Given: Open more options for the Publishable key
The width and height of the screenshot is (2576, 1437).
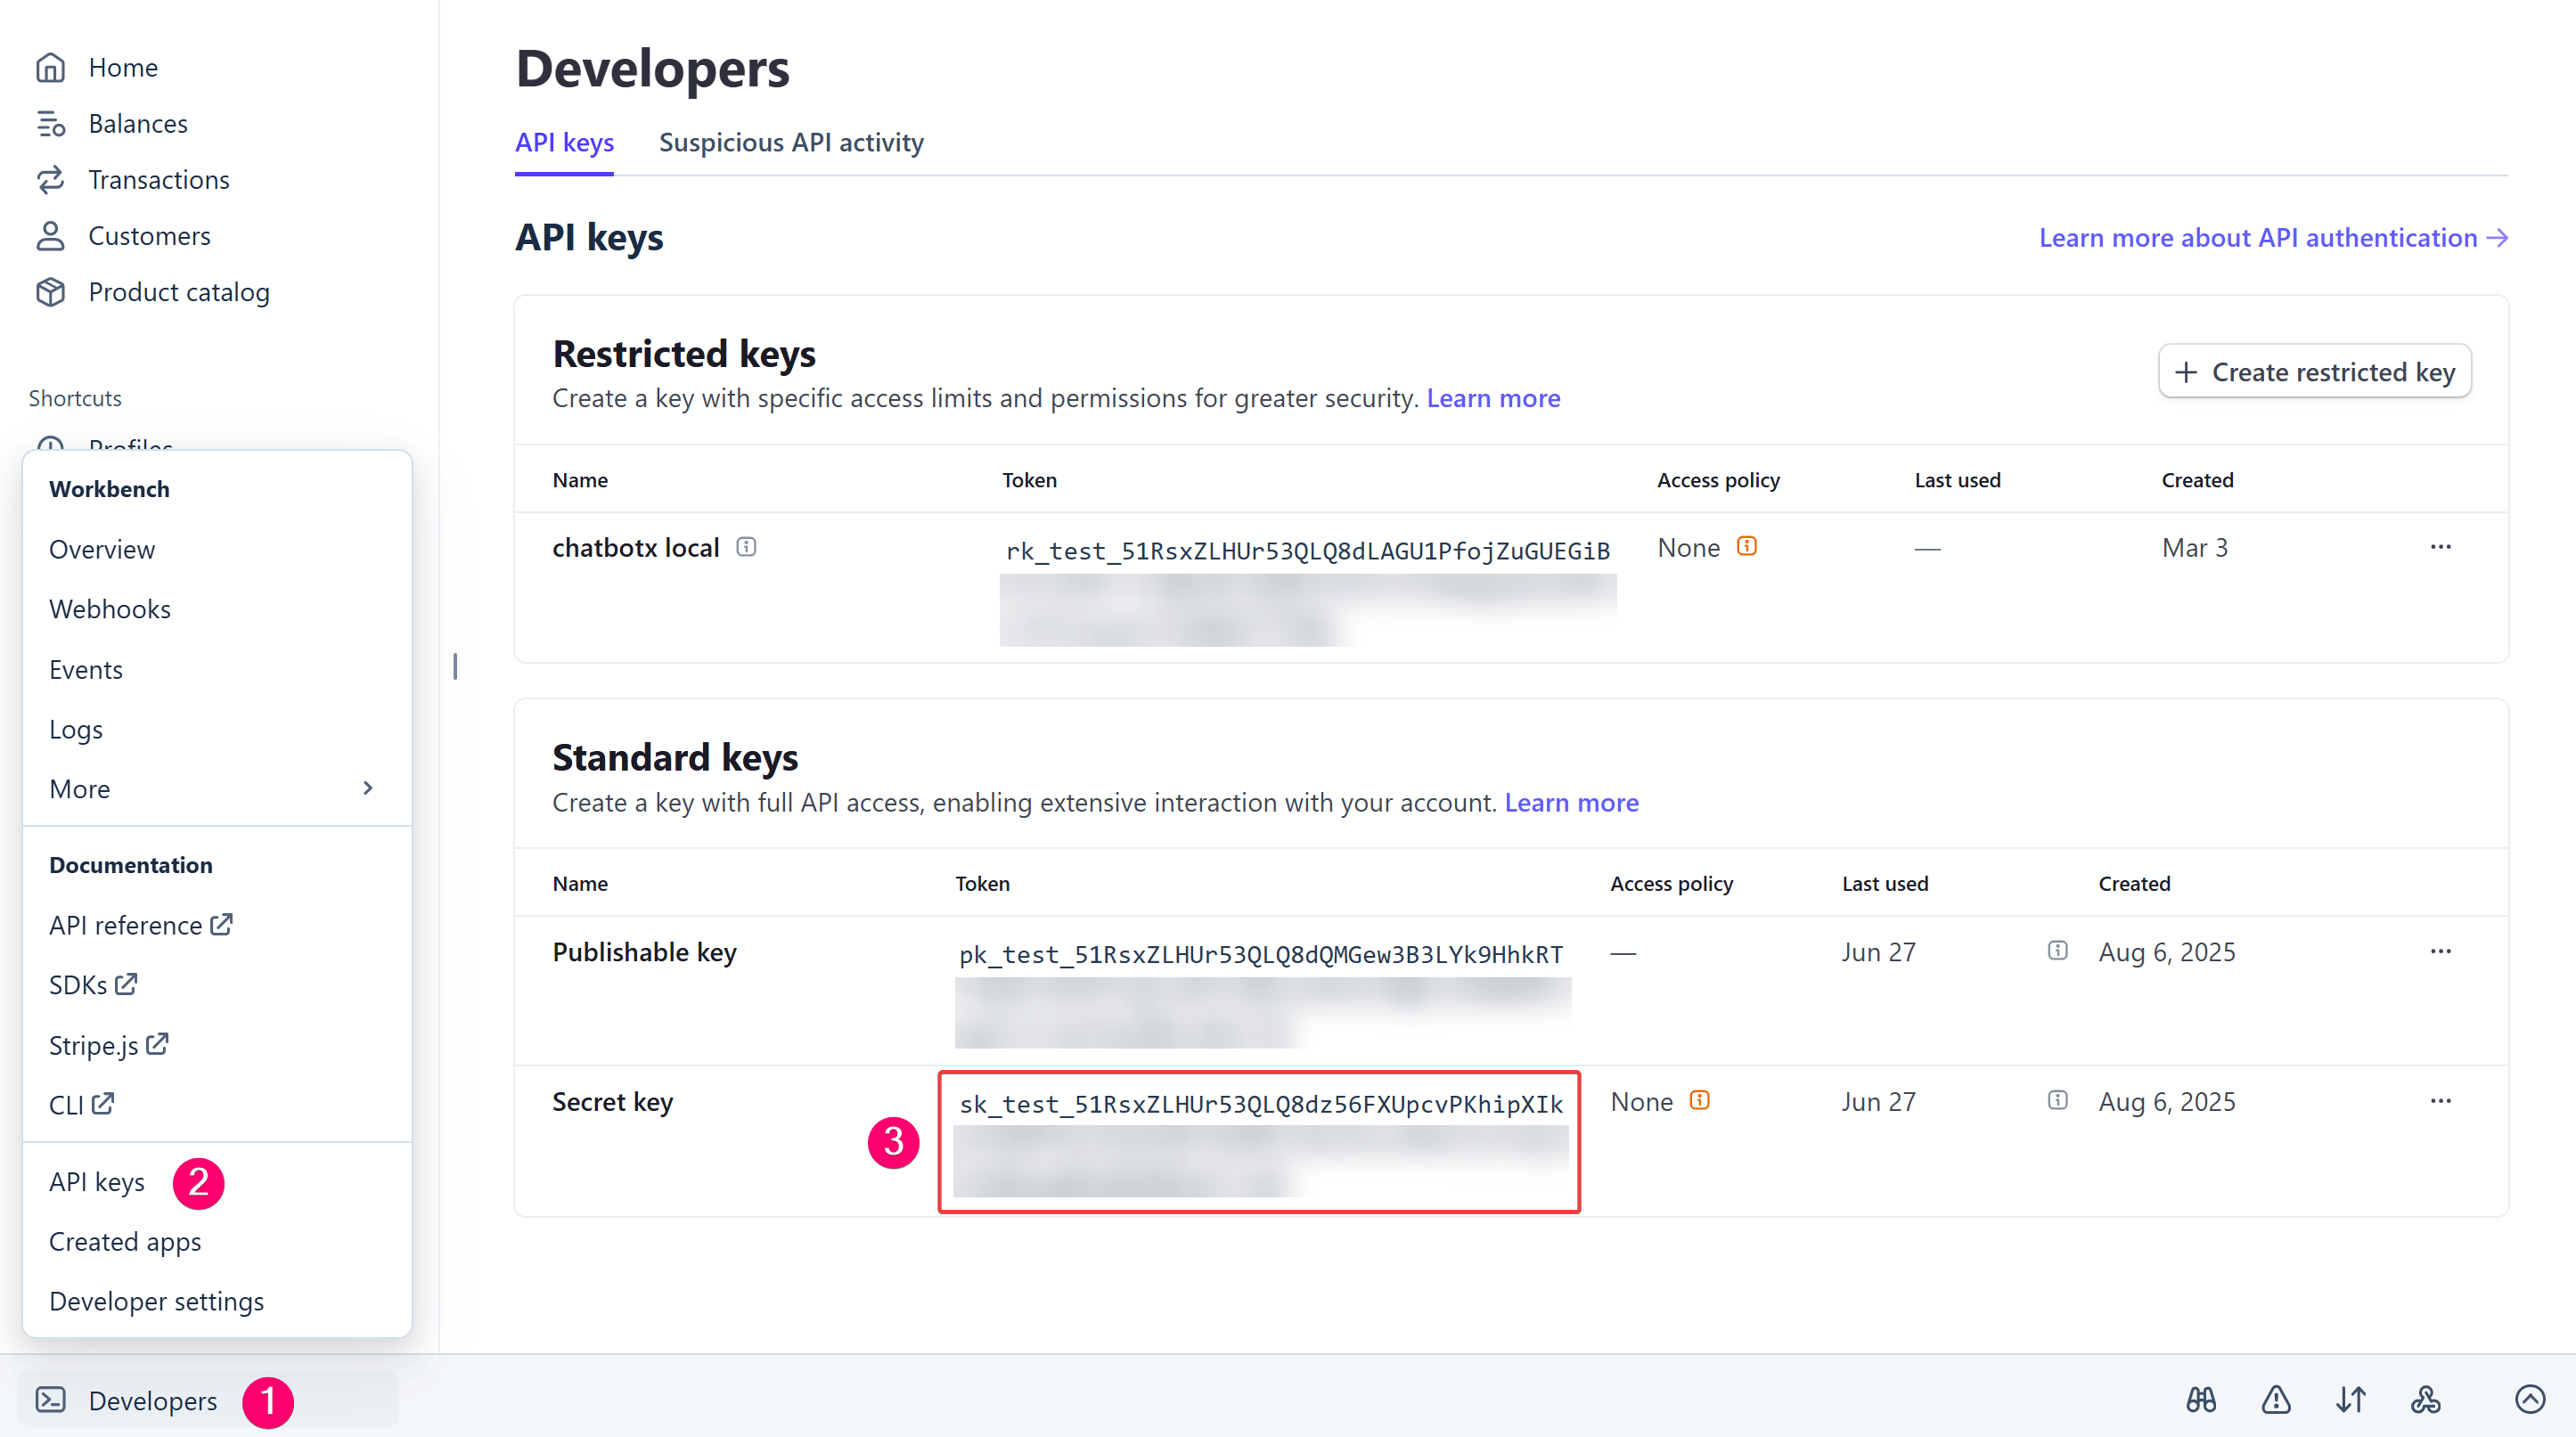Looking at the screenshot, I should point(2440,951).
